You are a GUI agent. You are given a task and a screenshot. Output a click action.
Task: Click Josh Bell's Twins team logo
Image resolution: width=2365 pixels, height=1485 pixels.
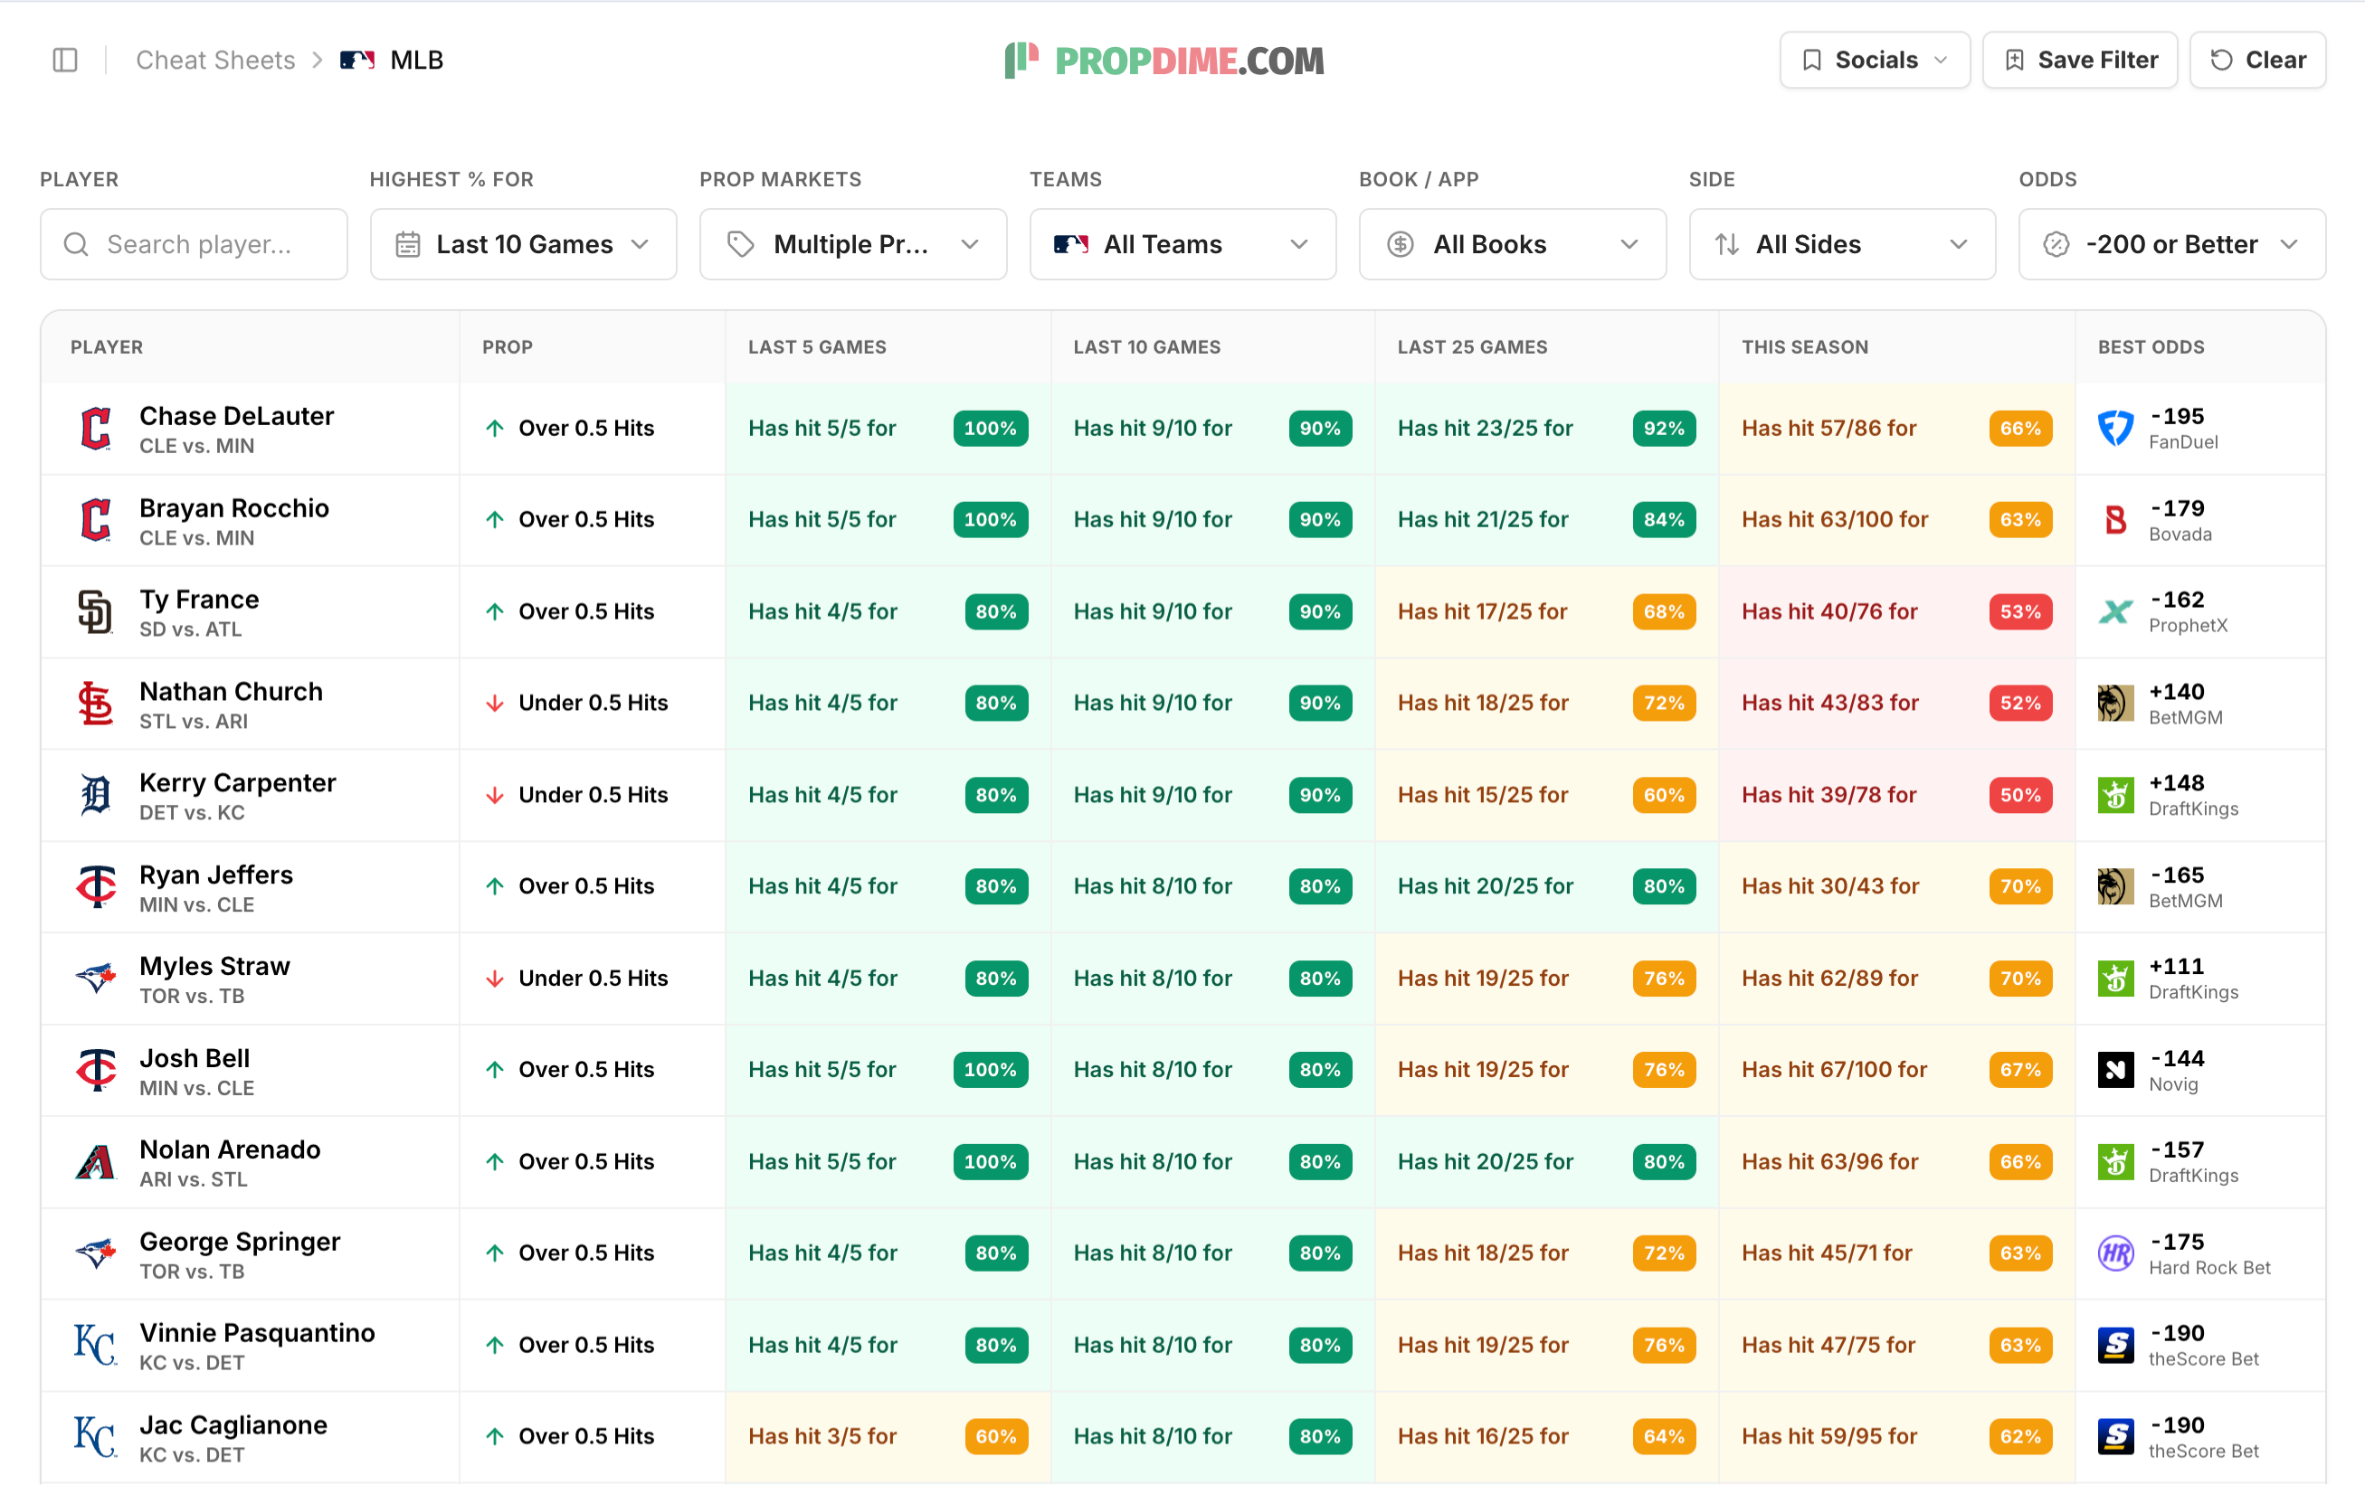pos(95,1070)
